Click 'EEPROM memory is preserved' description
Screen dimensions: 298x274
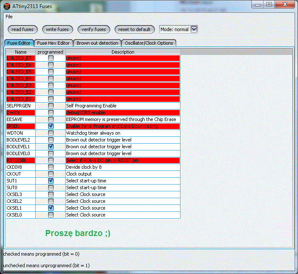click(123, 119)
